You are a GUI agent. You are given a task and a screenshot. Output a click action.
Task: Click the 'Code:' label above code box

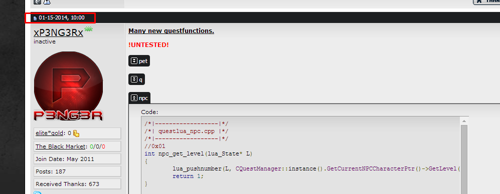click(149, 112)
